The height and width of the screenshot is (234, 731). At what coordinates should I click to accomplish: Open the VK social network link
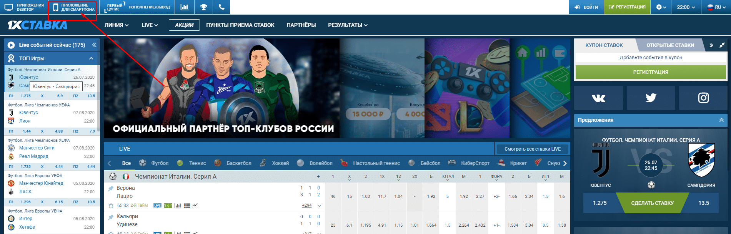point(598,98)
